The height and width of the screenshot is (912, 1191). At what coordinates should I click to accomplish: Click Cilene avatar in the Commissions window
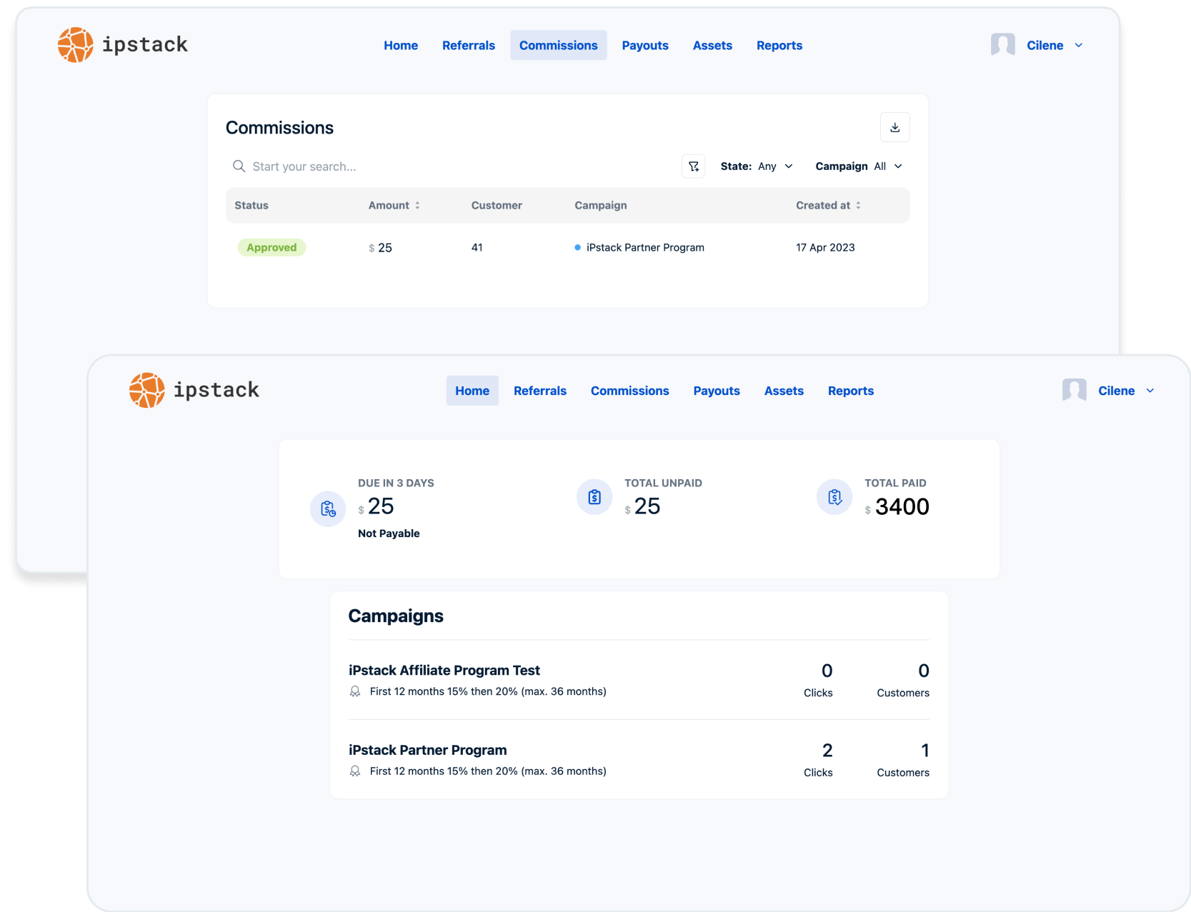pyautogui.click(x=1002, y=45)
